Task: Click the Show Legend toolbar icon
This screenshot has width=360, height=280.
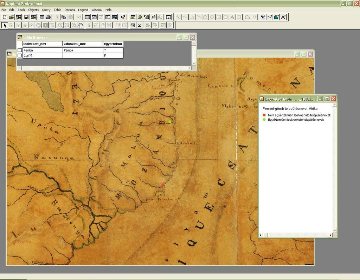Action: click(x=133, y=25)
